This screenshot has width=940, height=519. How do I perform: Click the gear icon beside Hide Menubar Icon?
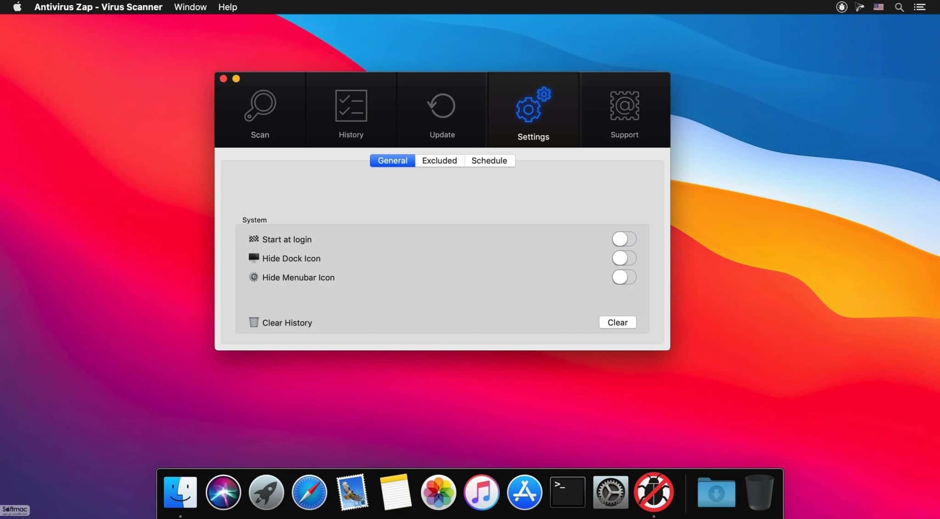pos(253,277)
